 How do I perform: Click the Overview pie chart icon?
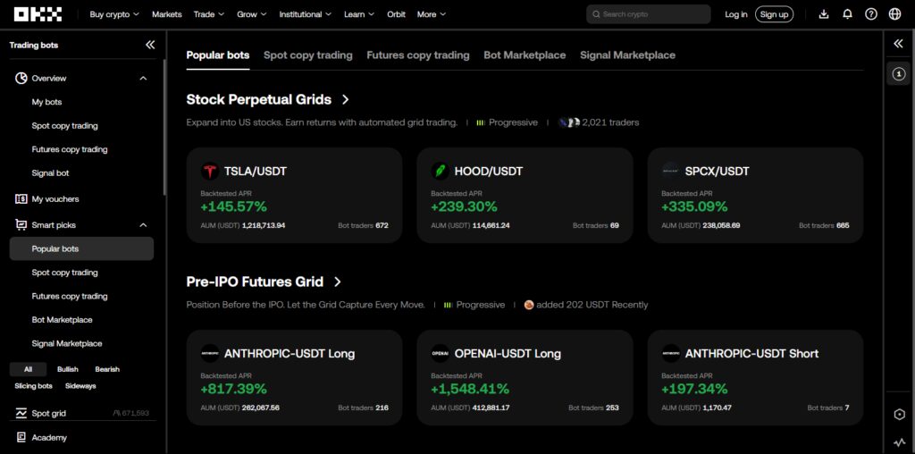pos(21,78)
